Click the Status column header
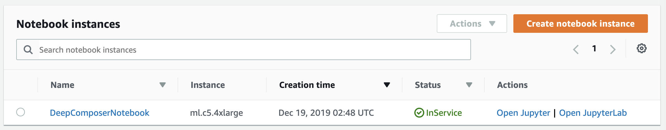 click(x=428, y=85)
